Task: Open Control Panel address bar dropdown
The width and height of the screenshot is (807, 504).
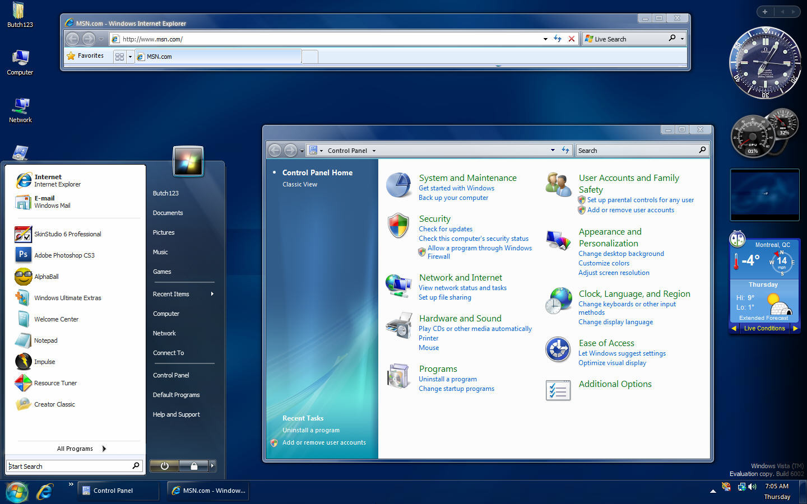Action: coord(553,150)
